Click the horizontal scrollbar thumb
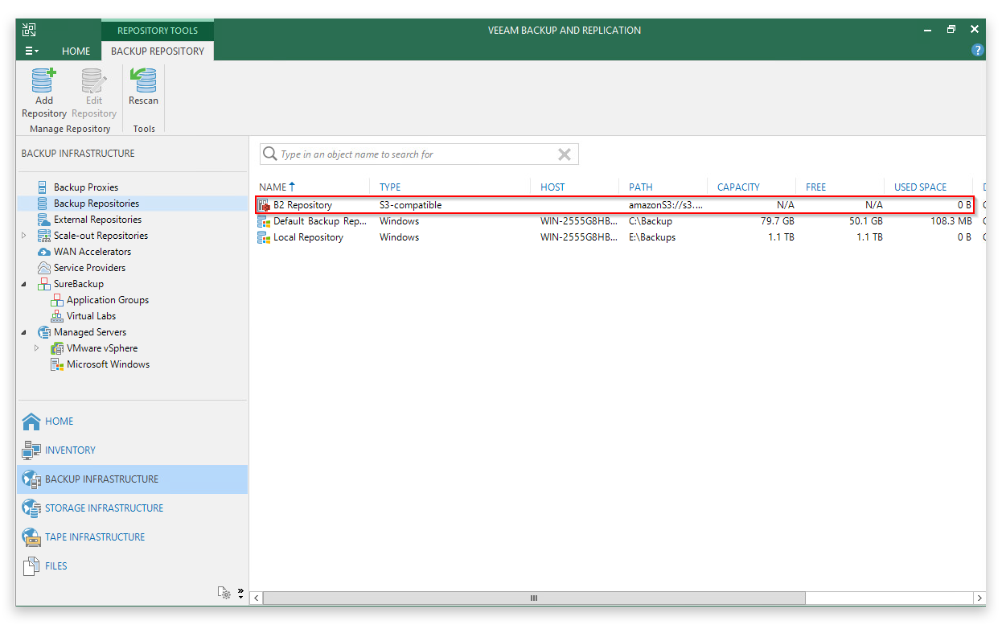Viewport: 1002px width, 625px height. point(533,598)
